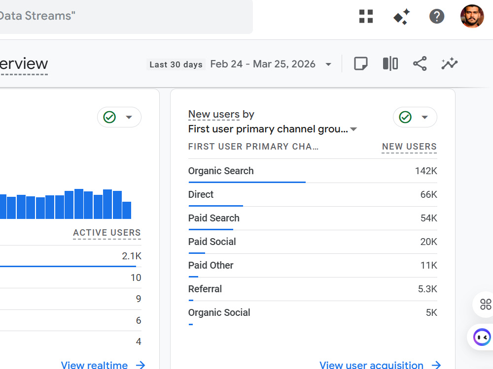The width and height of the screenshot is (493, 369).
Task: Open the annotations note icon
Action: 361,63
